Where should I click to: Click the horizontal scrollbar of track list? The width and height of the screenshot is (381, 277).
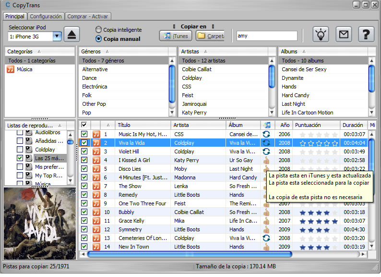click(190, 254)
